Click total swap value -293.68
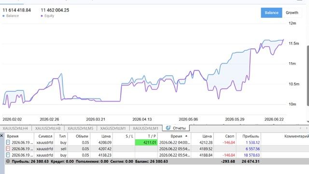Viewport: 309px width, 174px height. coord(228,161)
